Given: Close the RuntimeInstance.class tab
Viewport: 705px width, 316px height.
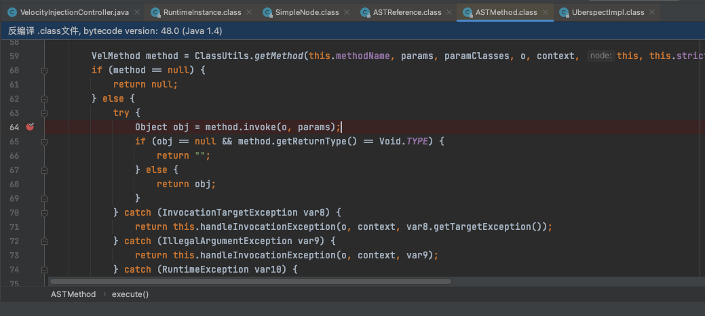Looking at the screenshot, I should click(248, 12).
